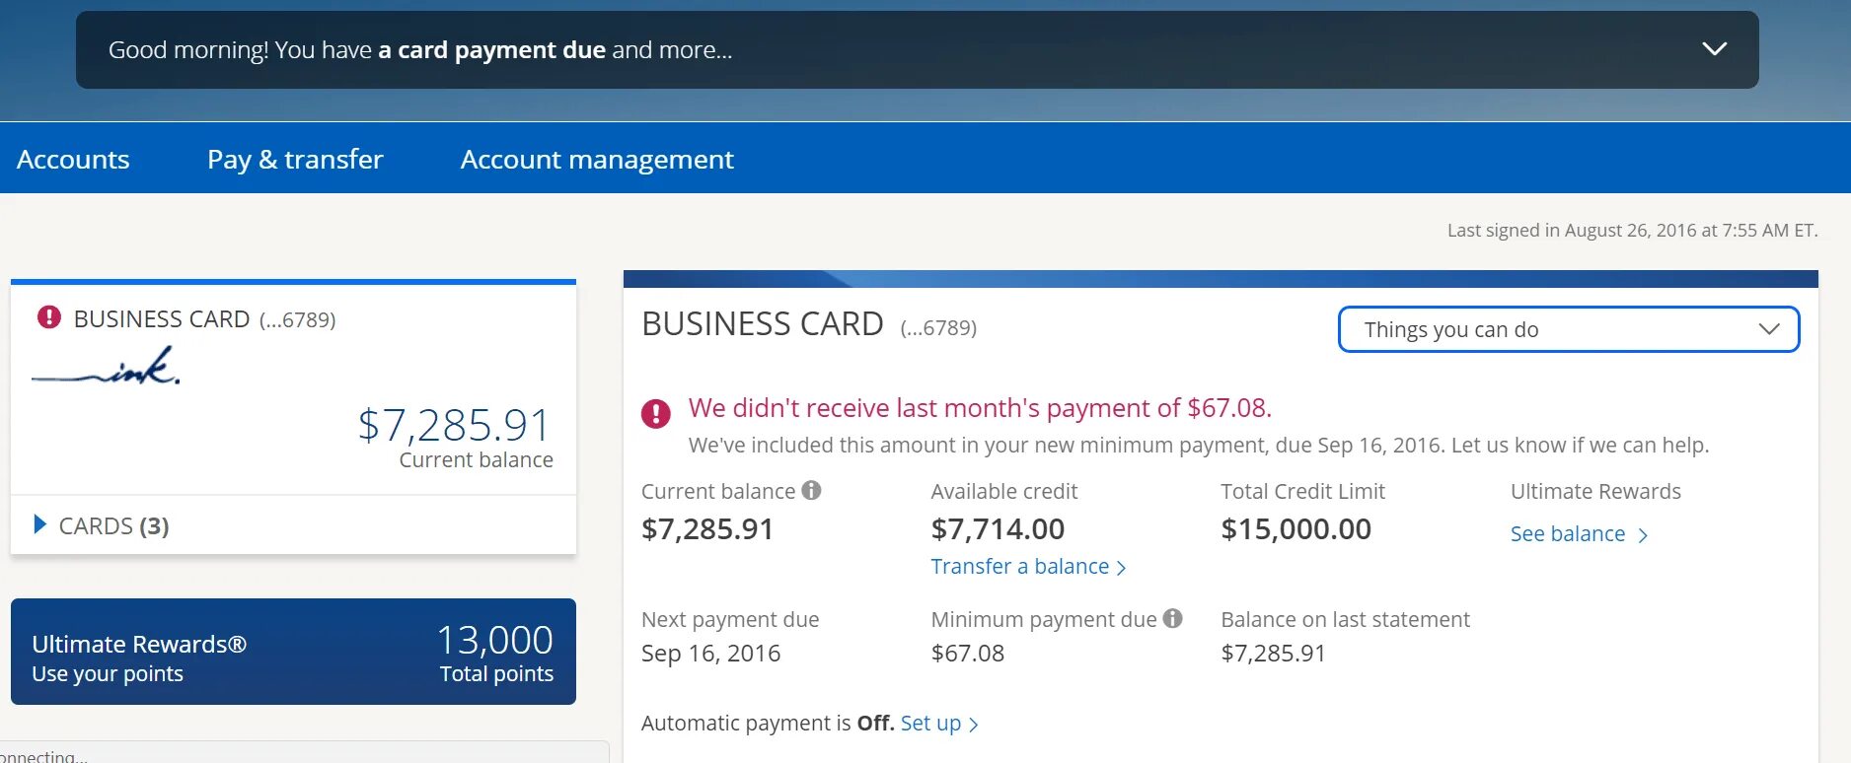Click the arrow next to Transfer a balance
1851x763 pixels.
1121,568
